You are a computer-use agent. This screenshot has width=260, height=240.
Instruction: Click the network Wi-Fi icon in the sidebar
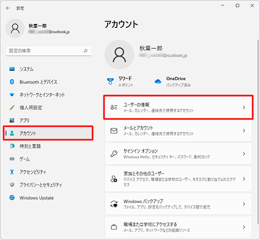tap(12, 95)
